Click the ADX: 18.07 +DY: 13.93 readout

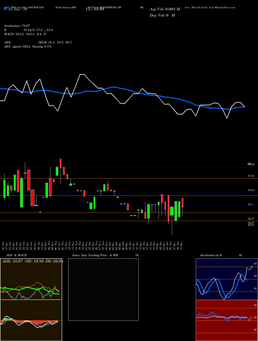32,261
